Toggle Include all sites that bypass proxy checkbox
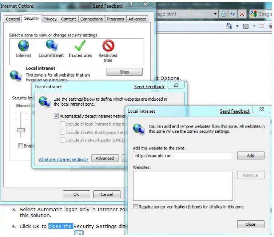The width and height of the screenshot is (274, 237). coord(62,132)
